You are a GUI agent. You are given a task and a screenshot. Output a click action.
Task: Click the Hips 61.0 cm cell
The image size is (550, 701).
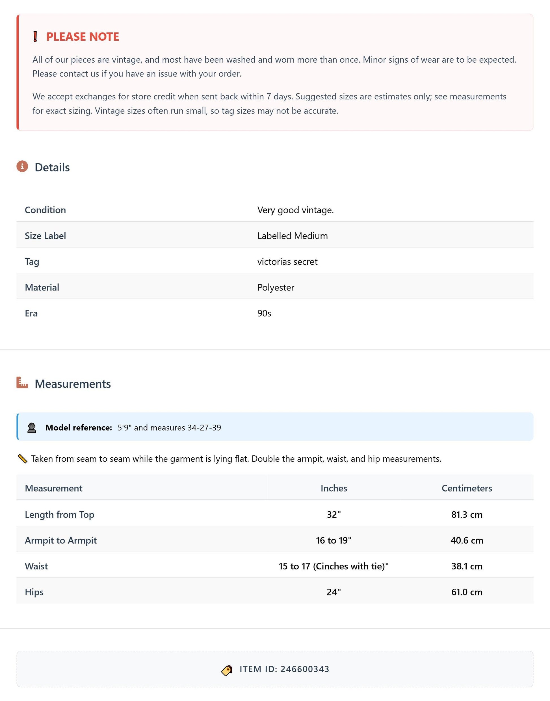[467, 592]
